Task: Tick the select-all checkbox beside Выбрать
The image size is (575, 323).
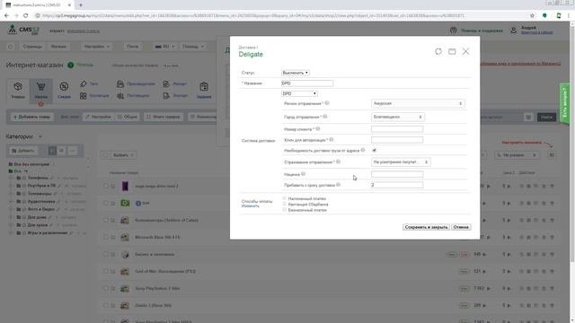Action: (106, 155)
